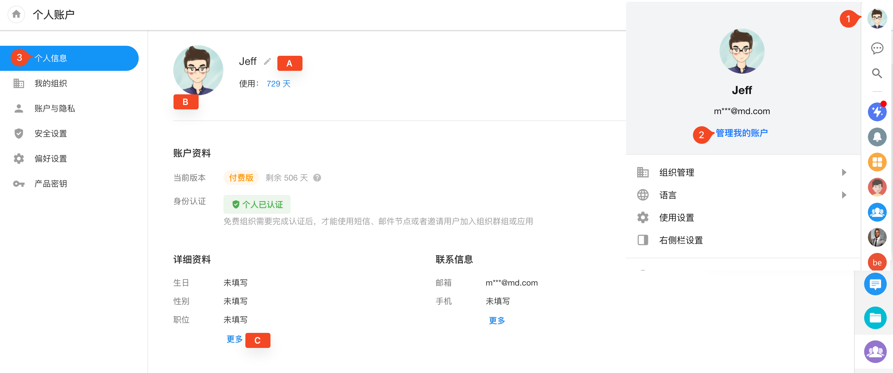Click 更多 under 详细资料

coord(234,339)
